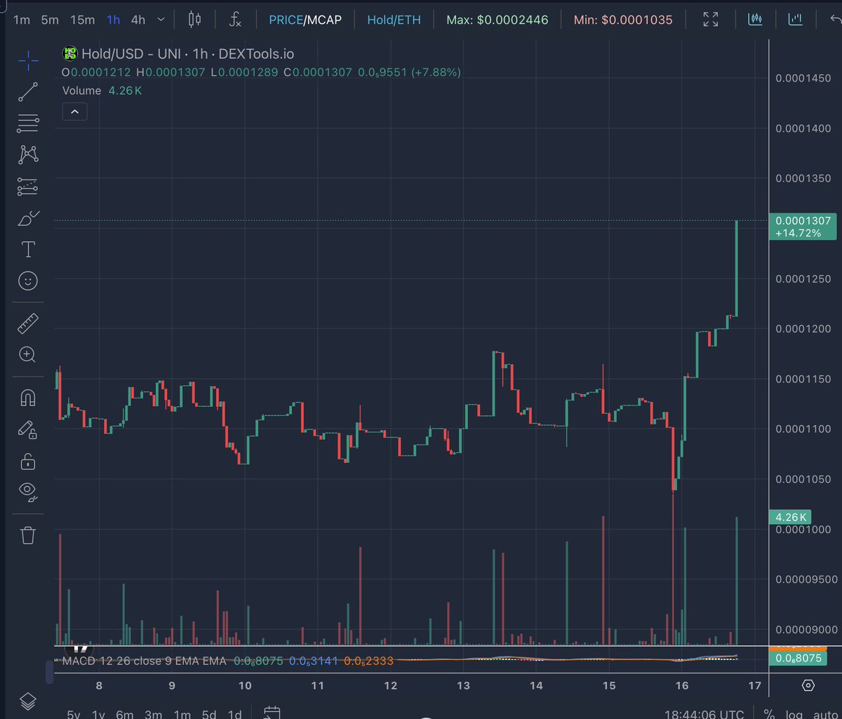842x719 pixels.
Task: Click the Volume 4.26 K indicator label
Action: click(103, 90)
